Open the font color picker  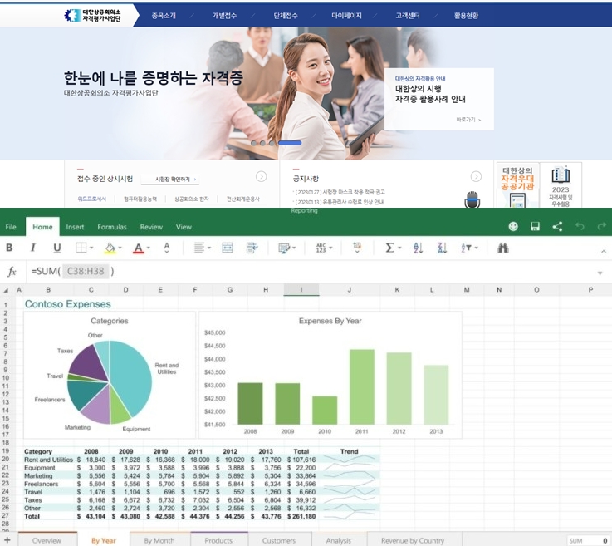pyautogui.click(x=141, y=248)
